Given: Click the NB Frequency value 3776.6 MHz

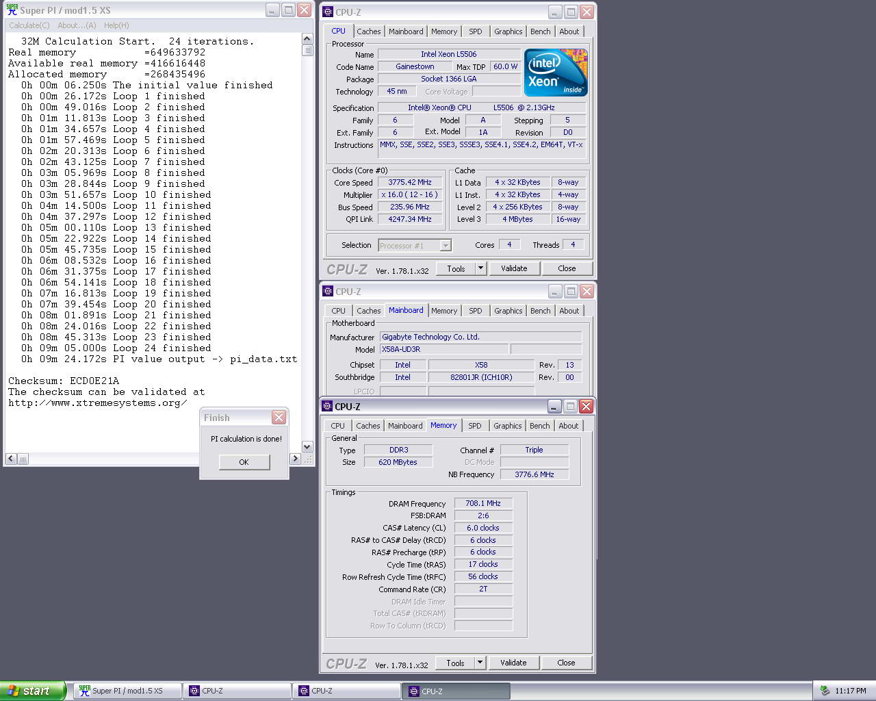Looking at the screenshot, I should [x=534, y=474].
